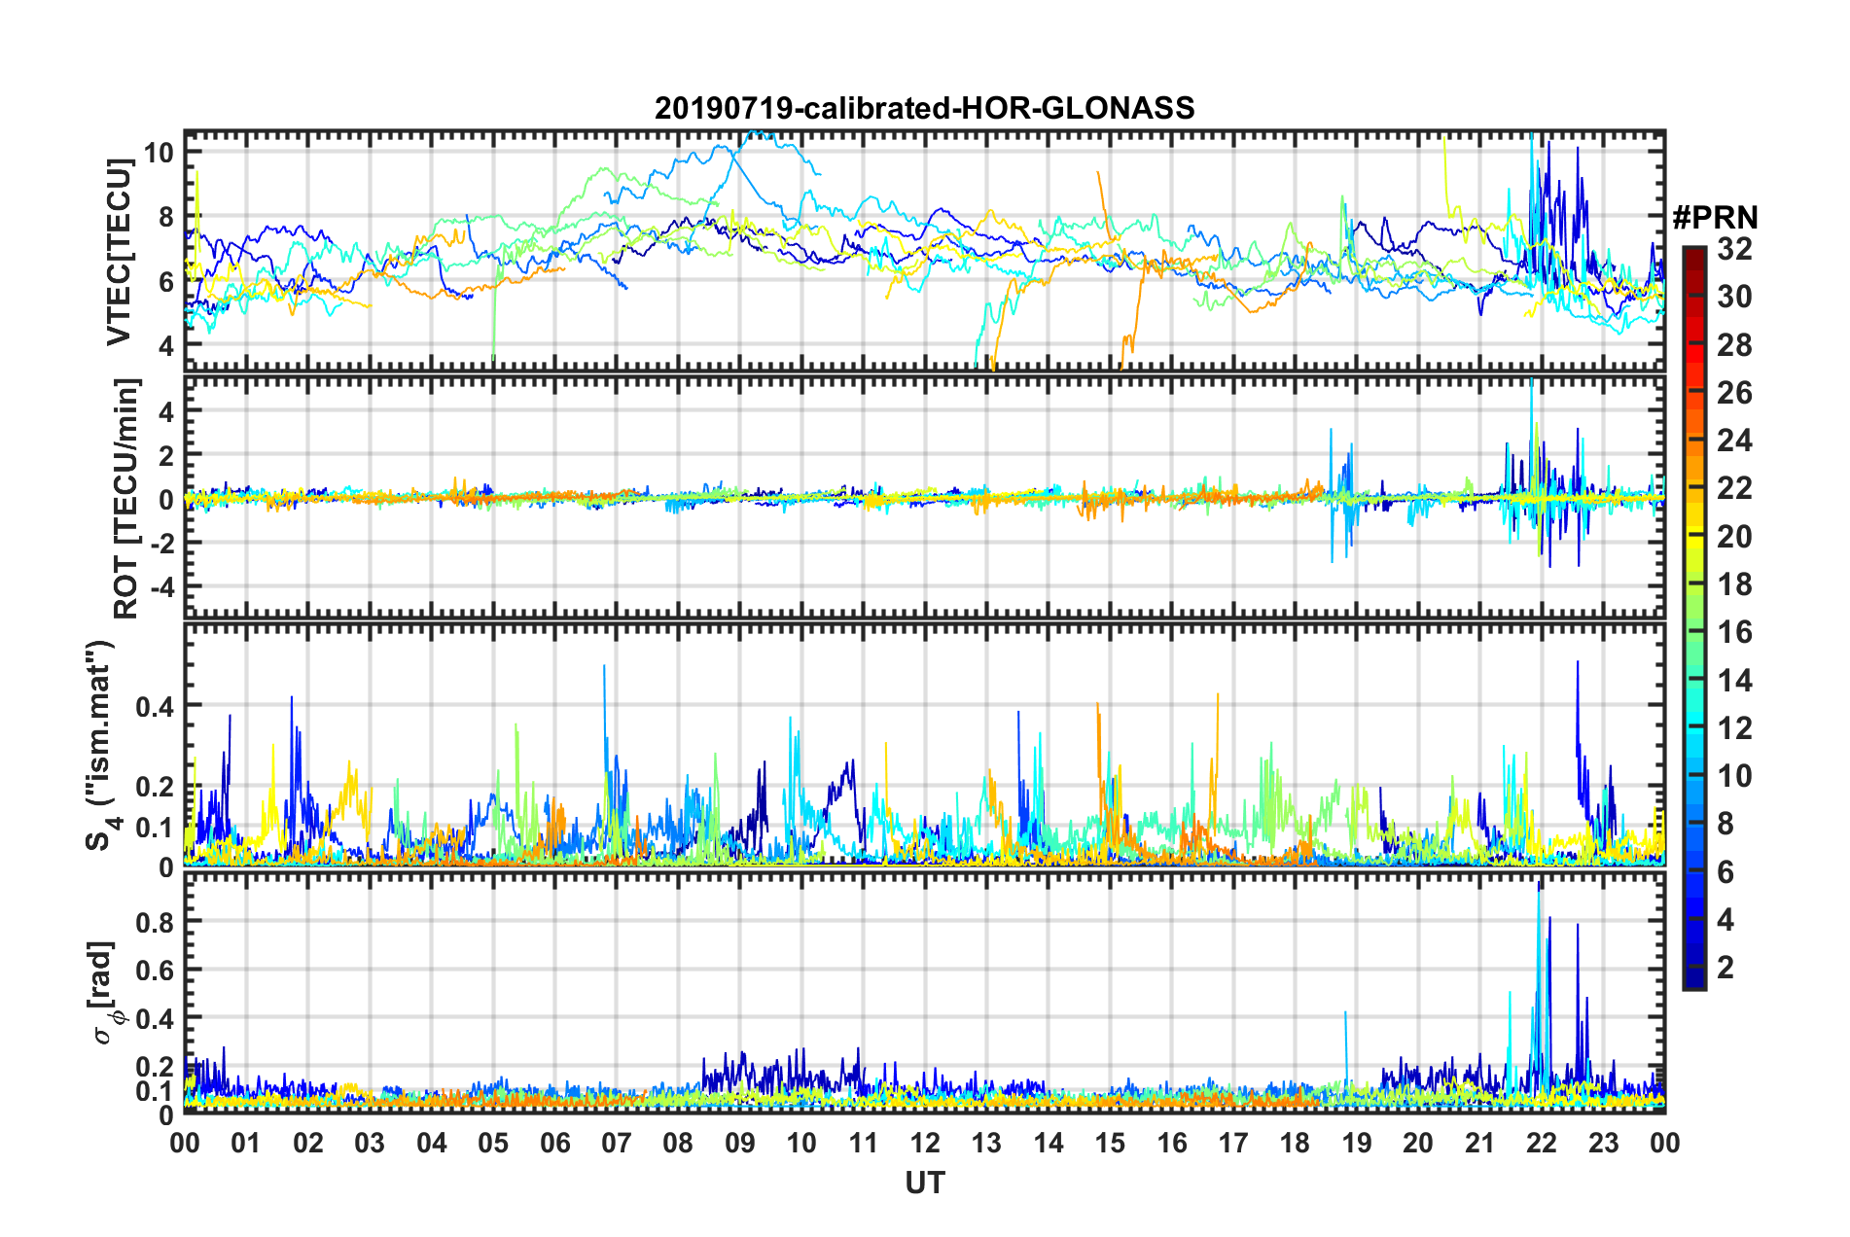Viewport: 1850px width, 1237px height.
Task: Click the ROT axis tick label "-2"
Action: pyautogui.click(x=161, y=544)
